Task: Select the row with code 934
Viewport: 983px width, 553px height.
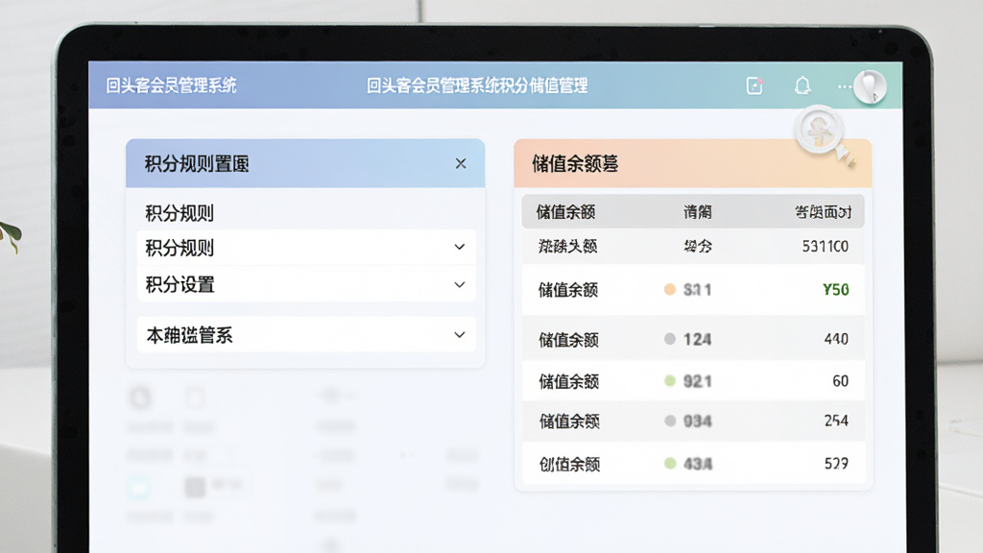Action: click(693, 421)
